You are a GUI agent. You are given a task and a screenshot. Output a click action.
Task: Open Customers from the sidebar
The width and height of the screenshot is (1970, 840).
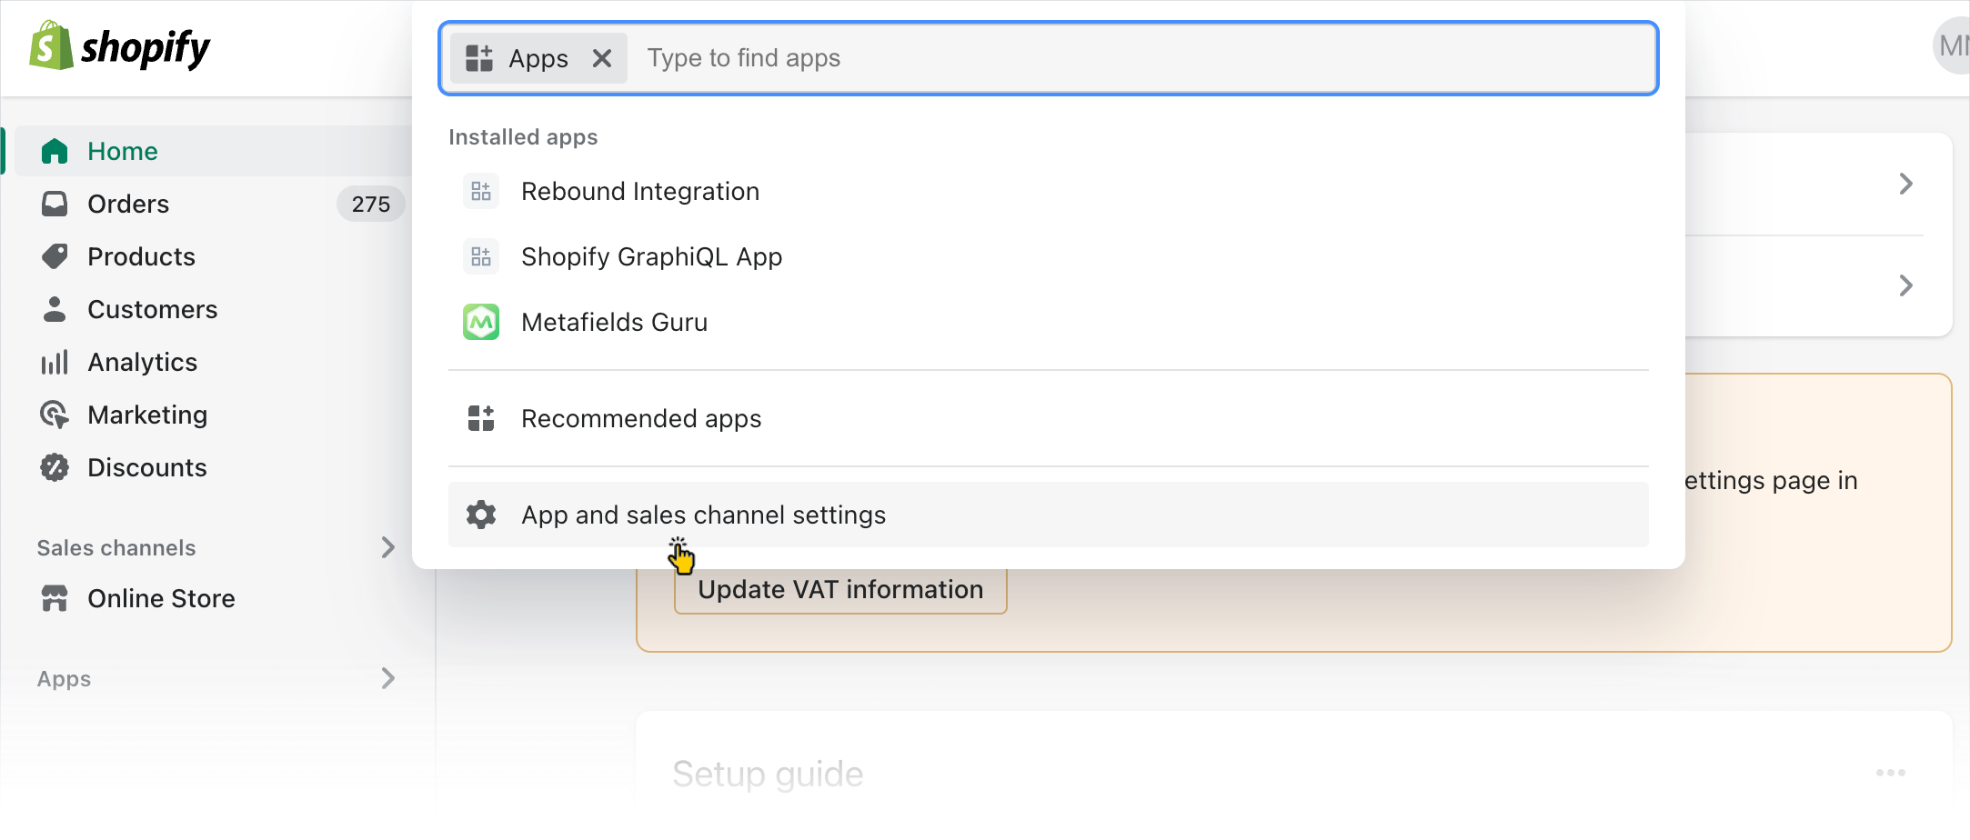tap(152, 309)
